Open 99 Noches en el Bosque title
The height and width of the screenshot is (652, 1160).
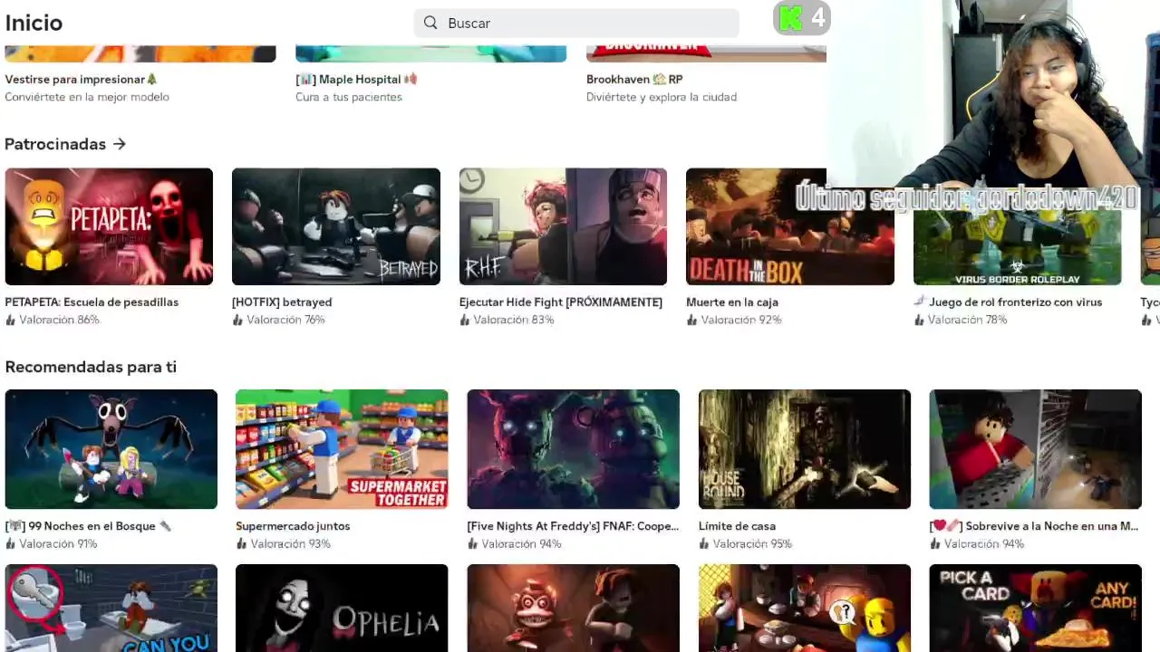pos(88,526)
